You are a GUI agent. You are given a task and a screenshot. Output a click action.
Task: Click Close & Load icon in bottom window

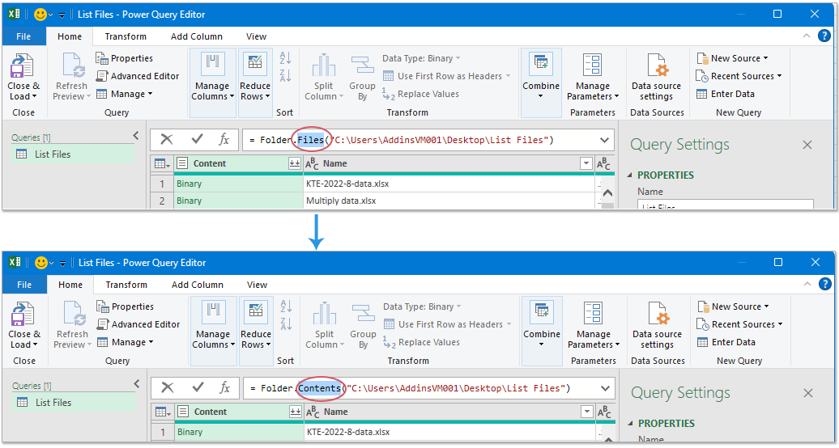[x=23, y=314]
